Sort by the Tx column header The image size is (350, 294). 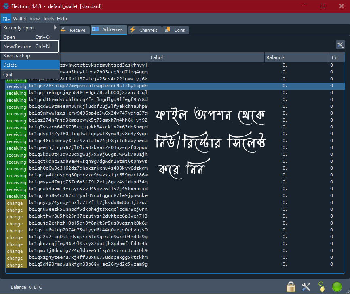tap(337, 58)
